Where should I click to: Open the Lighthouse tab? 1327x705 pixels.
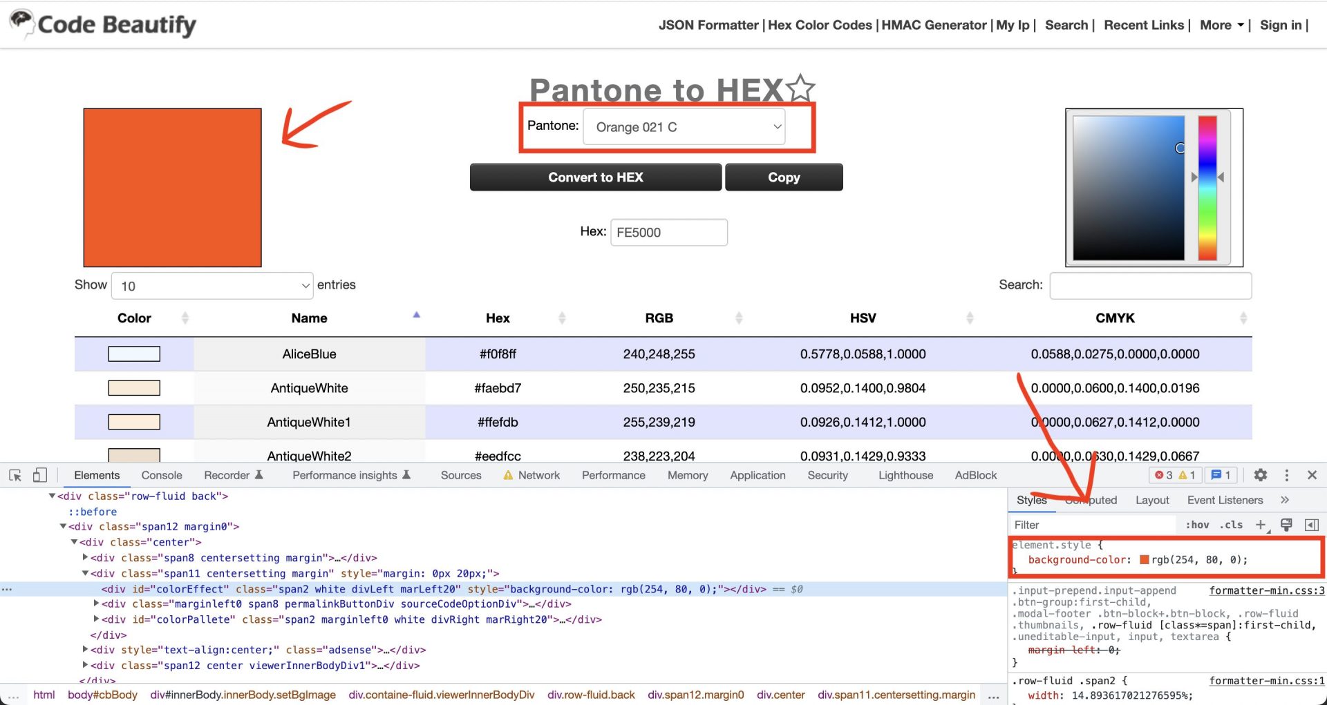(x=905, y=475)
